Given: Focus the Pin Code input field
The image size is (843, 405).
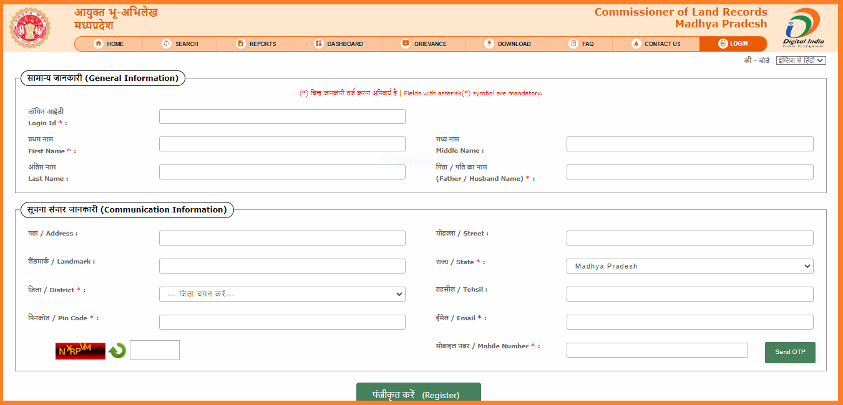Looking at the screenshot, I should click(282, 322).
